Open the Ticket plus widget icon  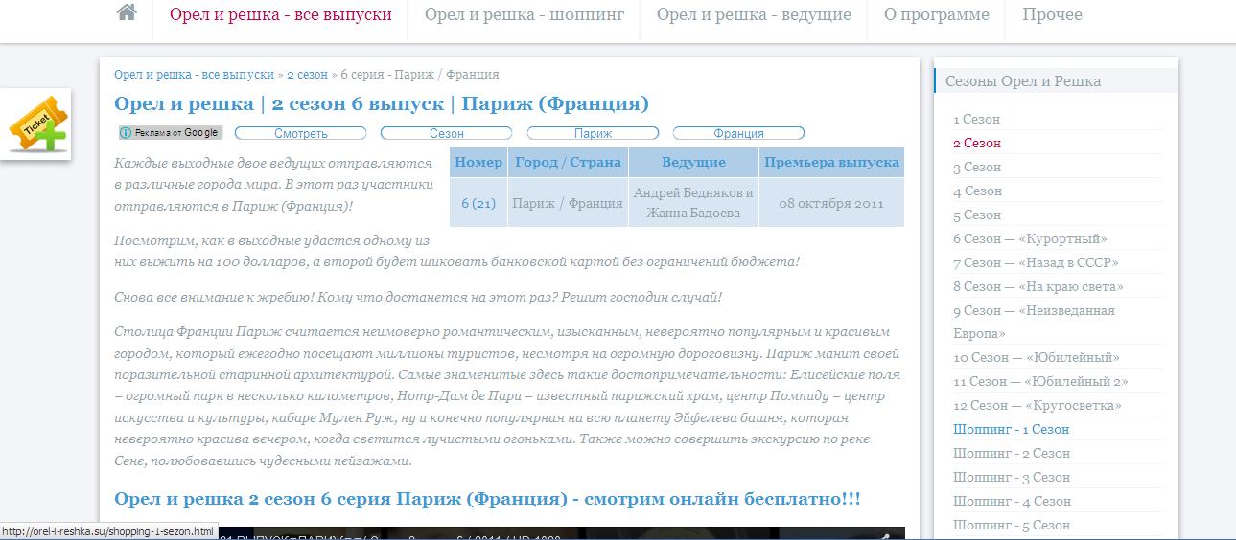click(38, 124)
